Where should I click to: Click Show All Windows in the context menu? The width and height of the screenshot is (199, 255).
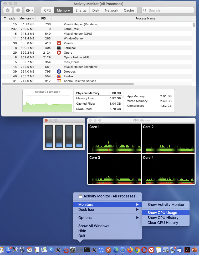point(94,226)
